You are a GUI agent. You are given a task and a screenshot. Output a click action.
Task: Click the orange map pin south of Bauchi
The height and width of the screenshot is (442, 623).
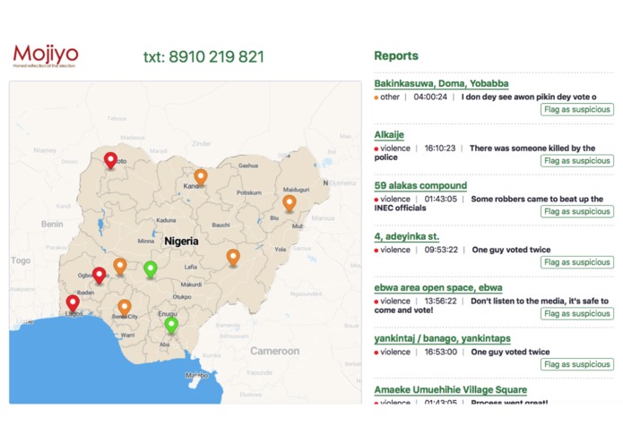(x=233, y=258)
